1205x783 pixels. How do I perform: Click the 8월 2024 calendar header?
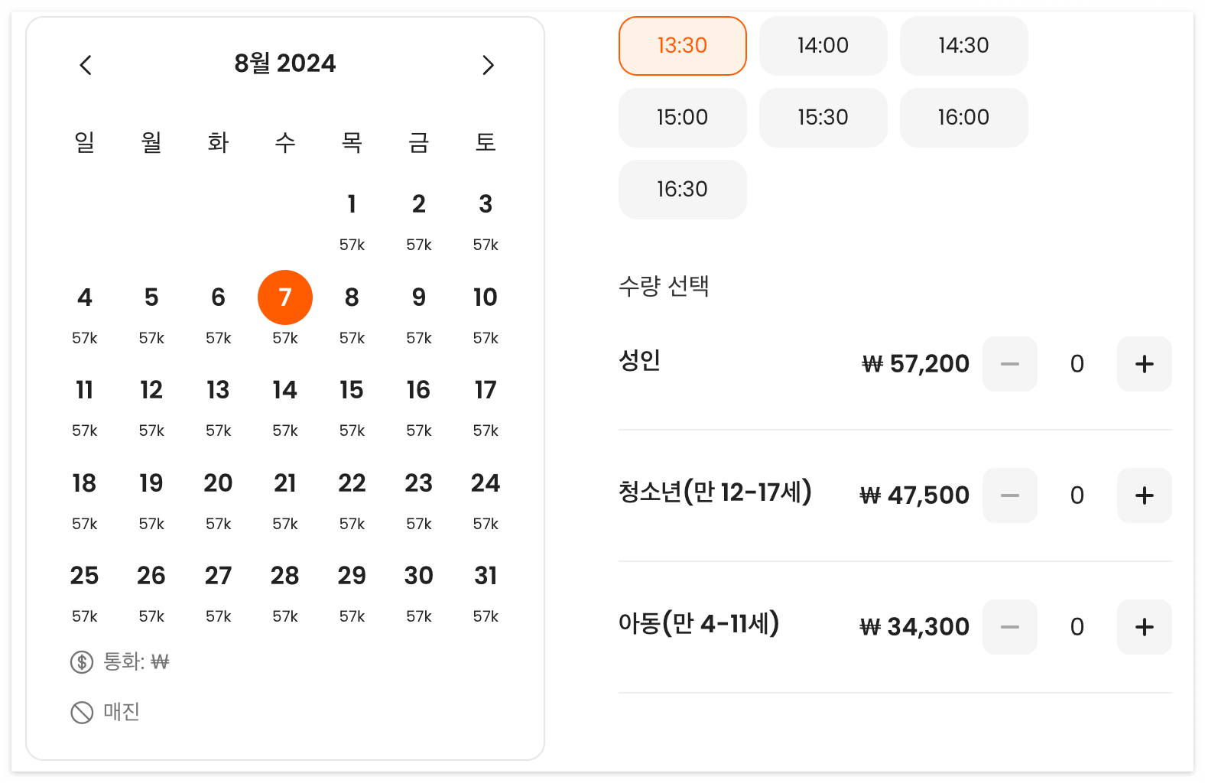[x=285, y=63]
